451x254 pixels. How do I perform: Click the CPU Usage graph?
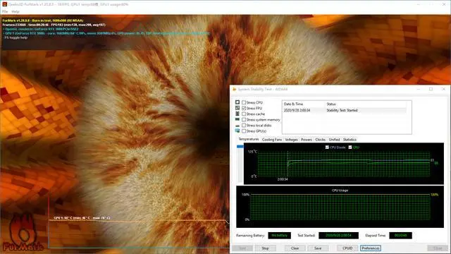(340, 207)
